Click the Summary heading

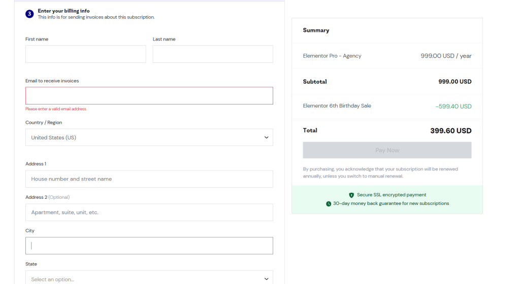316,30
